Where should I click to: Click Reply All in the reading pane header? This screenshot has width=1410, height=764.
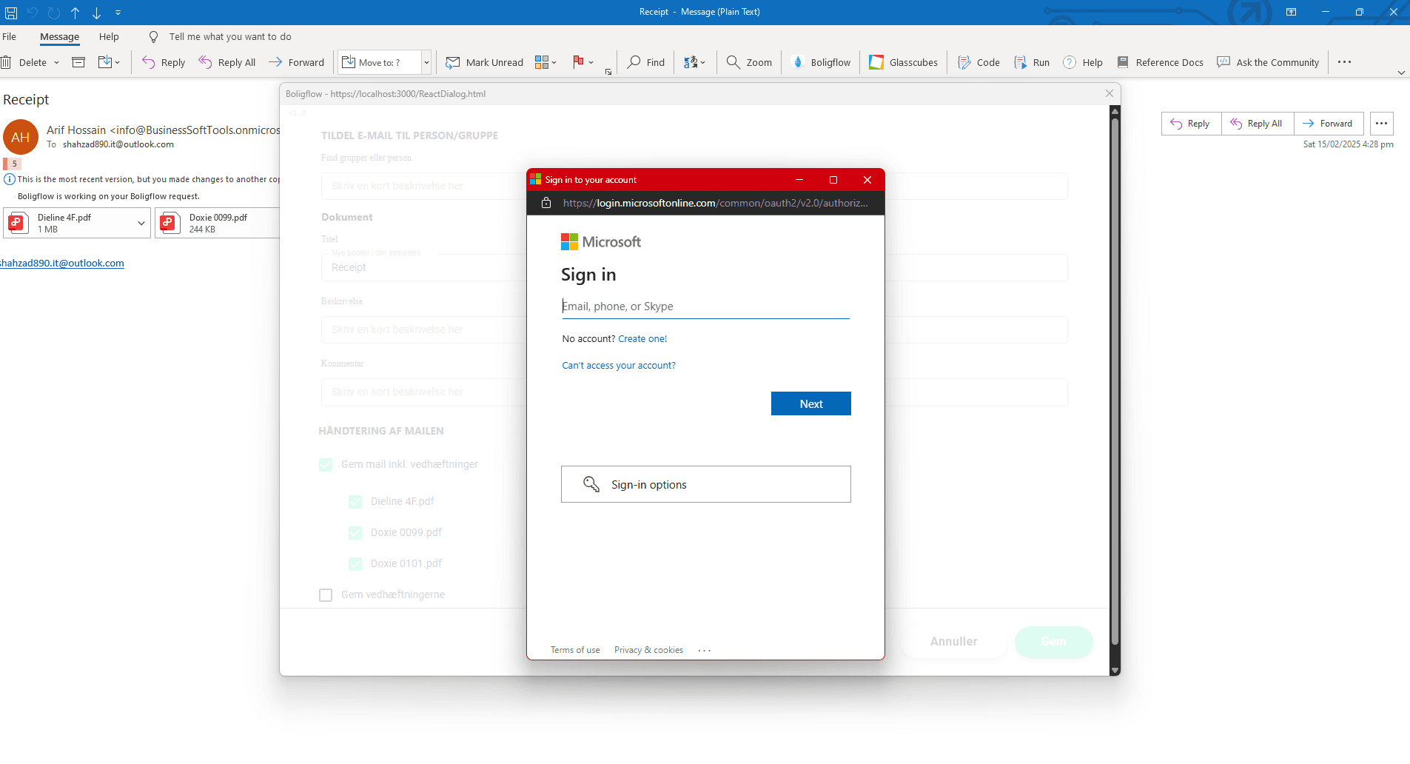[x=1257, y=124]
